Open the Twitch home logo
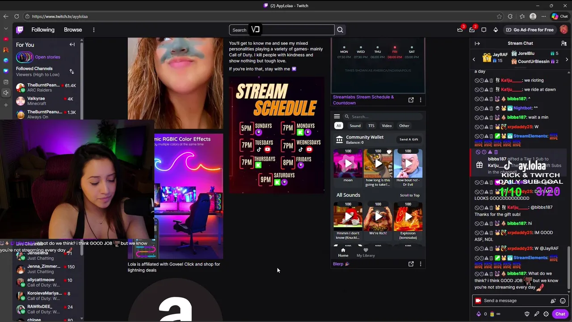572x322 pixels. (x=20, y=30)
